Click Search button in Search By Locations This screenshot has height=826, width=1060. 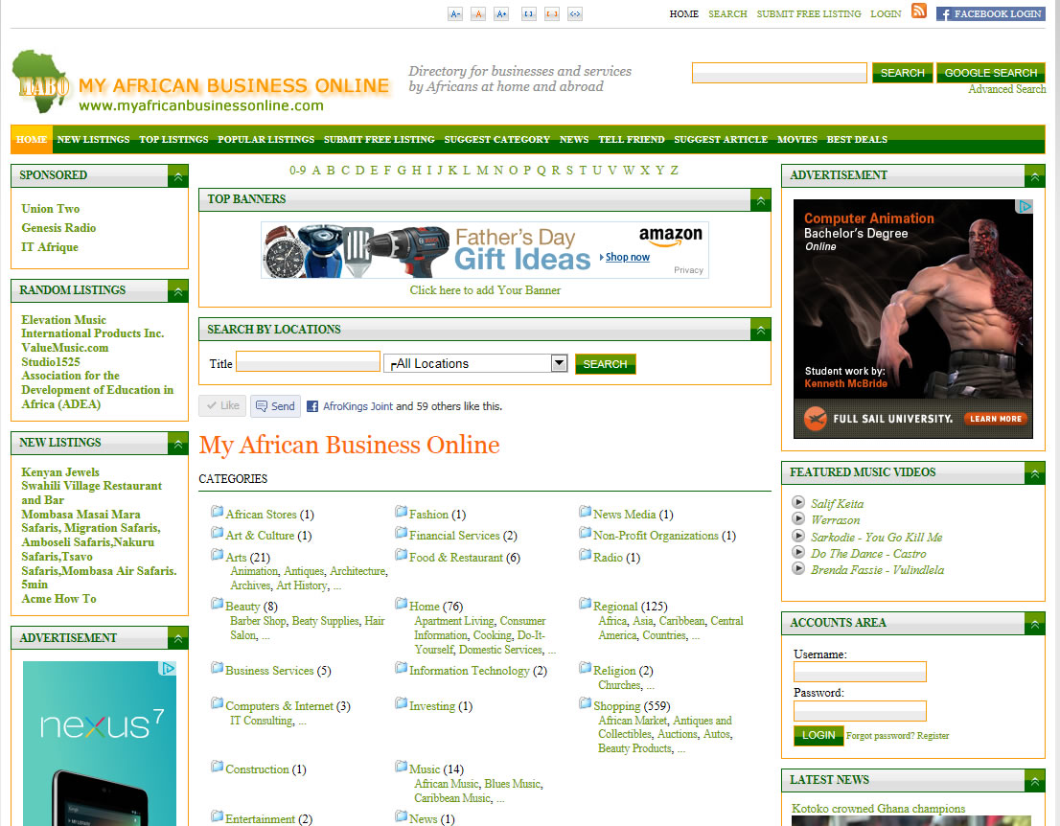click(605, 364)
